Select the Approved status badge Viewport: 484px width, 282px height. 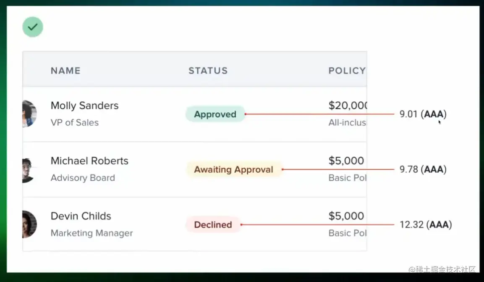[x=215, y=114]
